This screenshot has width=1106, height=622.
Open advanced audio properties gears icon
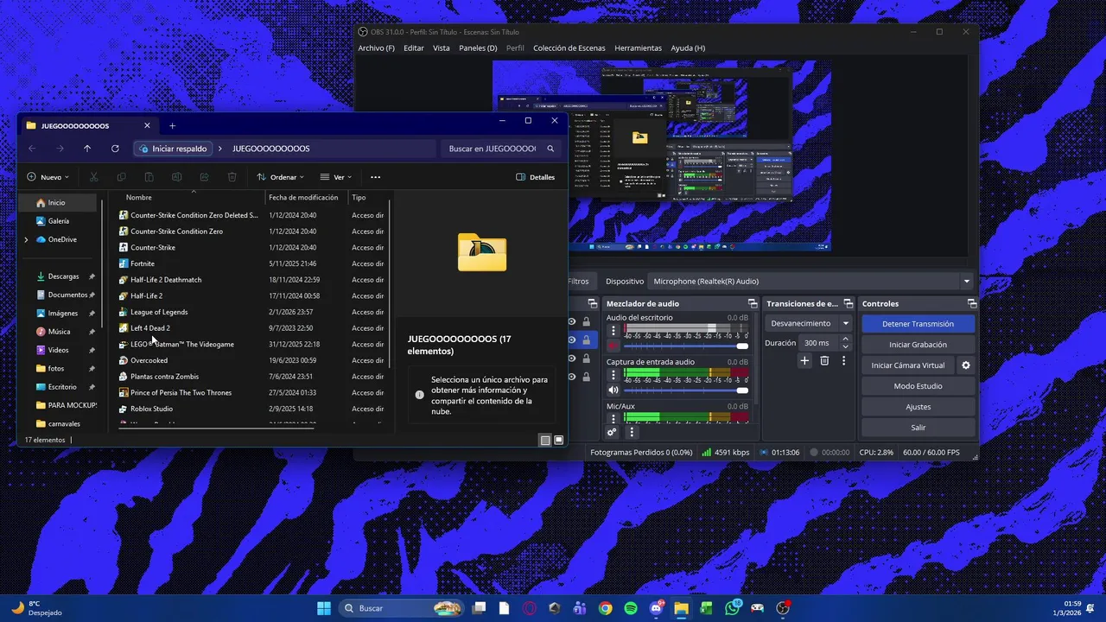tap(612, 432)
